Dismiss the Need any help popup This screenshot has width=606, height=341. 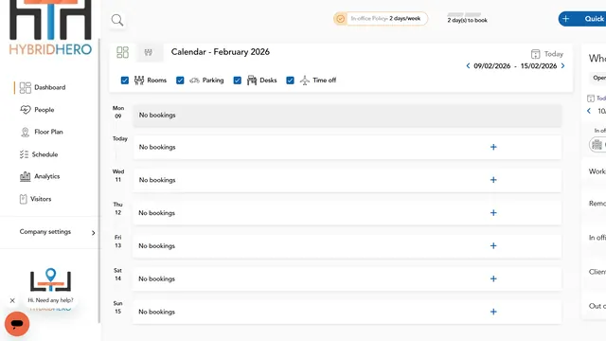click(x=12, y=300)
